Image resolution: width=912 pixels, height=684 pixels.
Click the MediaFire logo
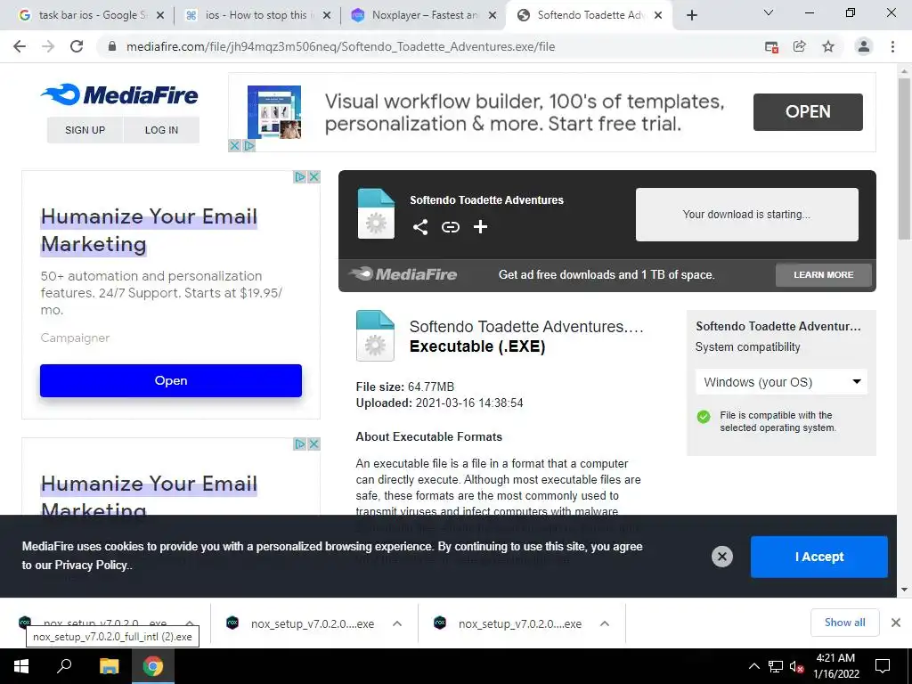coord(119,94)
